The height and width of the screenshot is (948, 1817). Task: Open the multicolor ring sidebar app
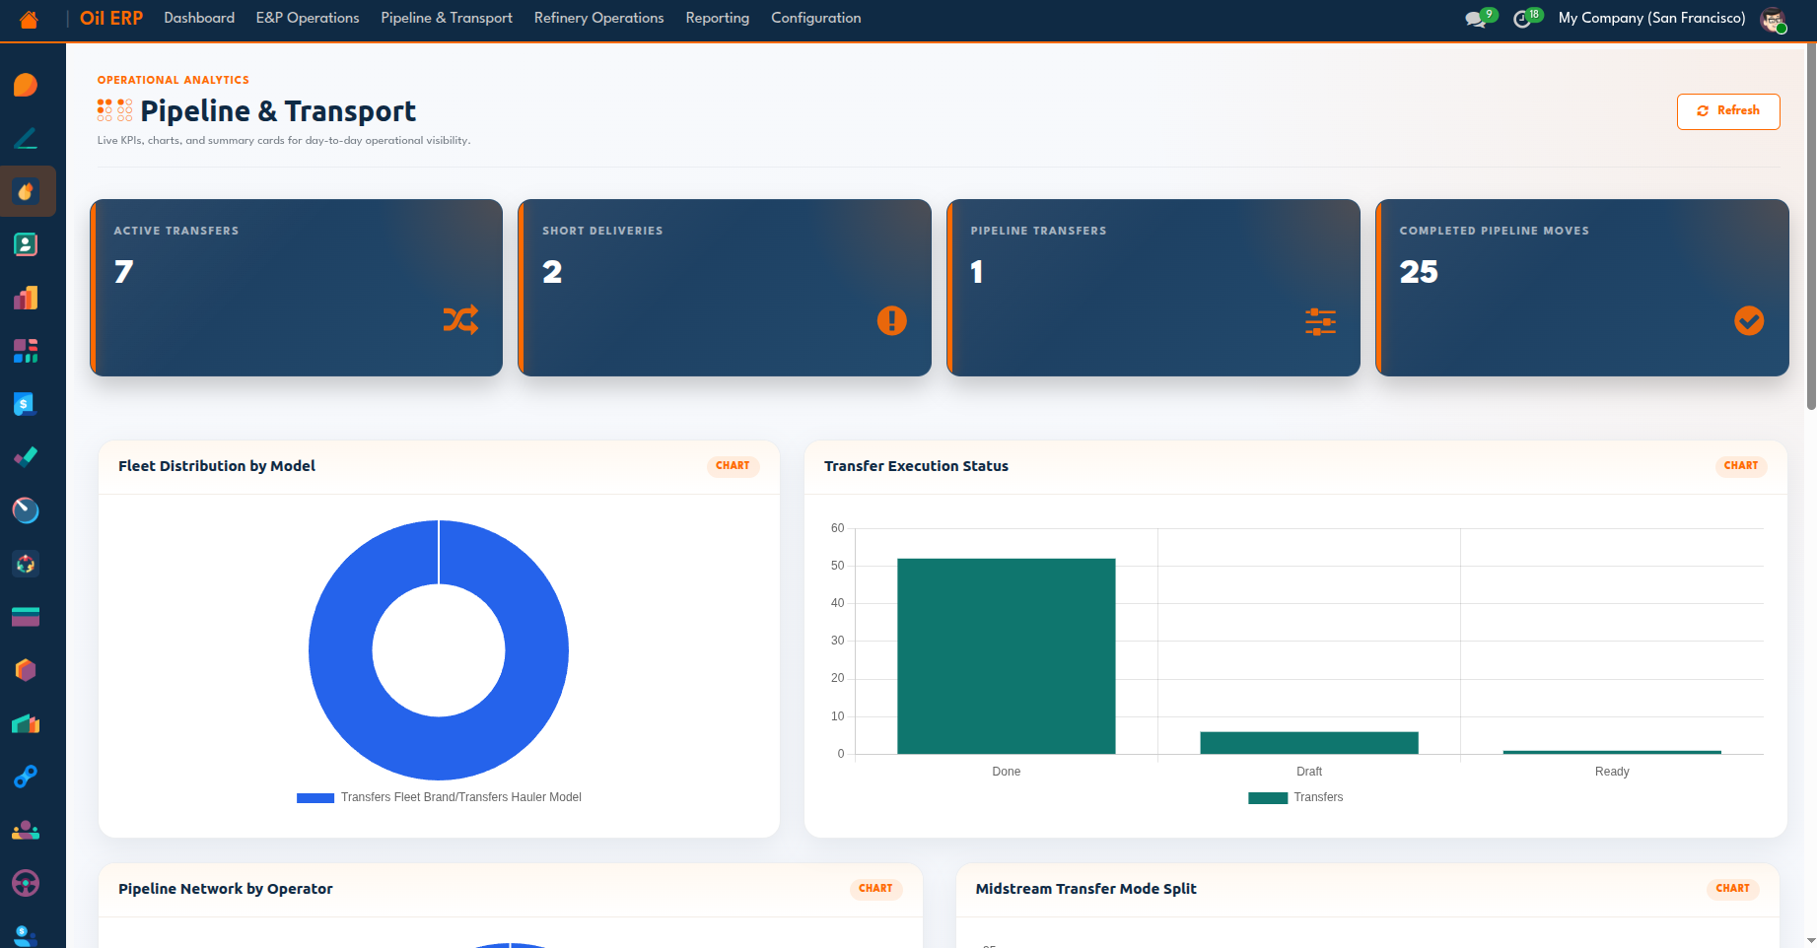[x=26, y=564]
